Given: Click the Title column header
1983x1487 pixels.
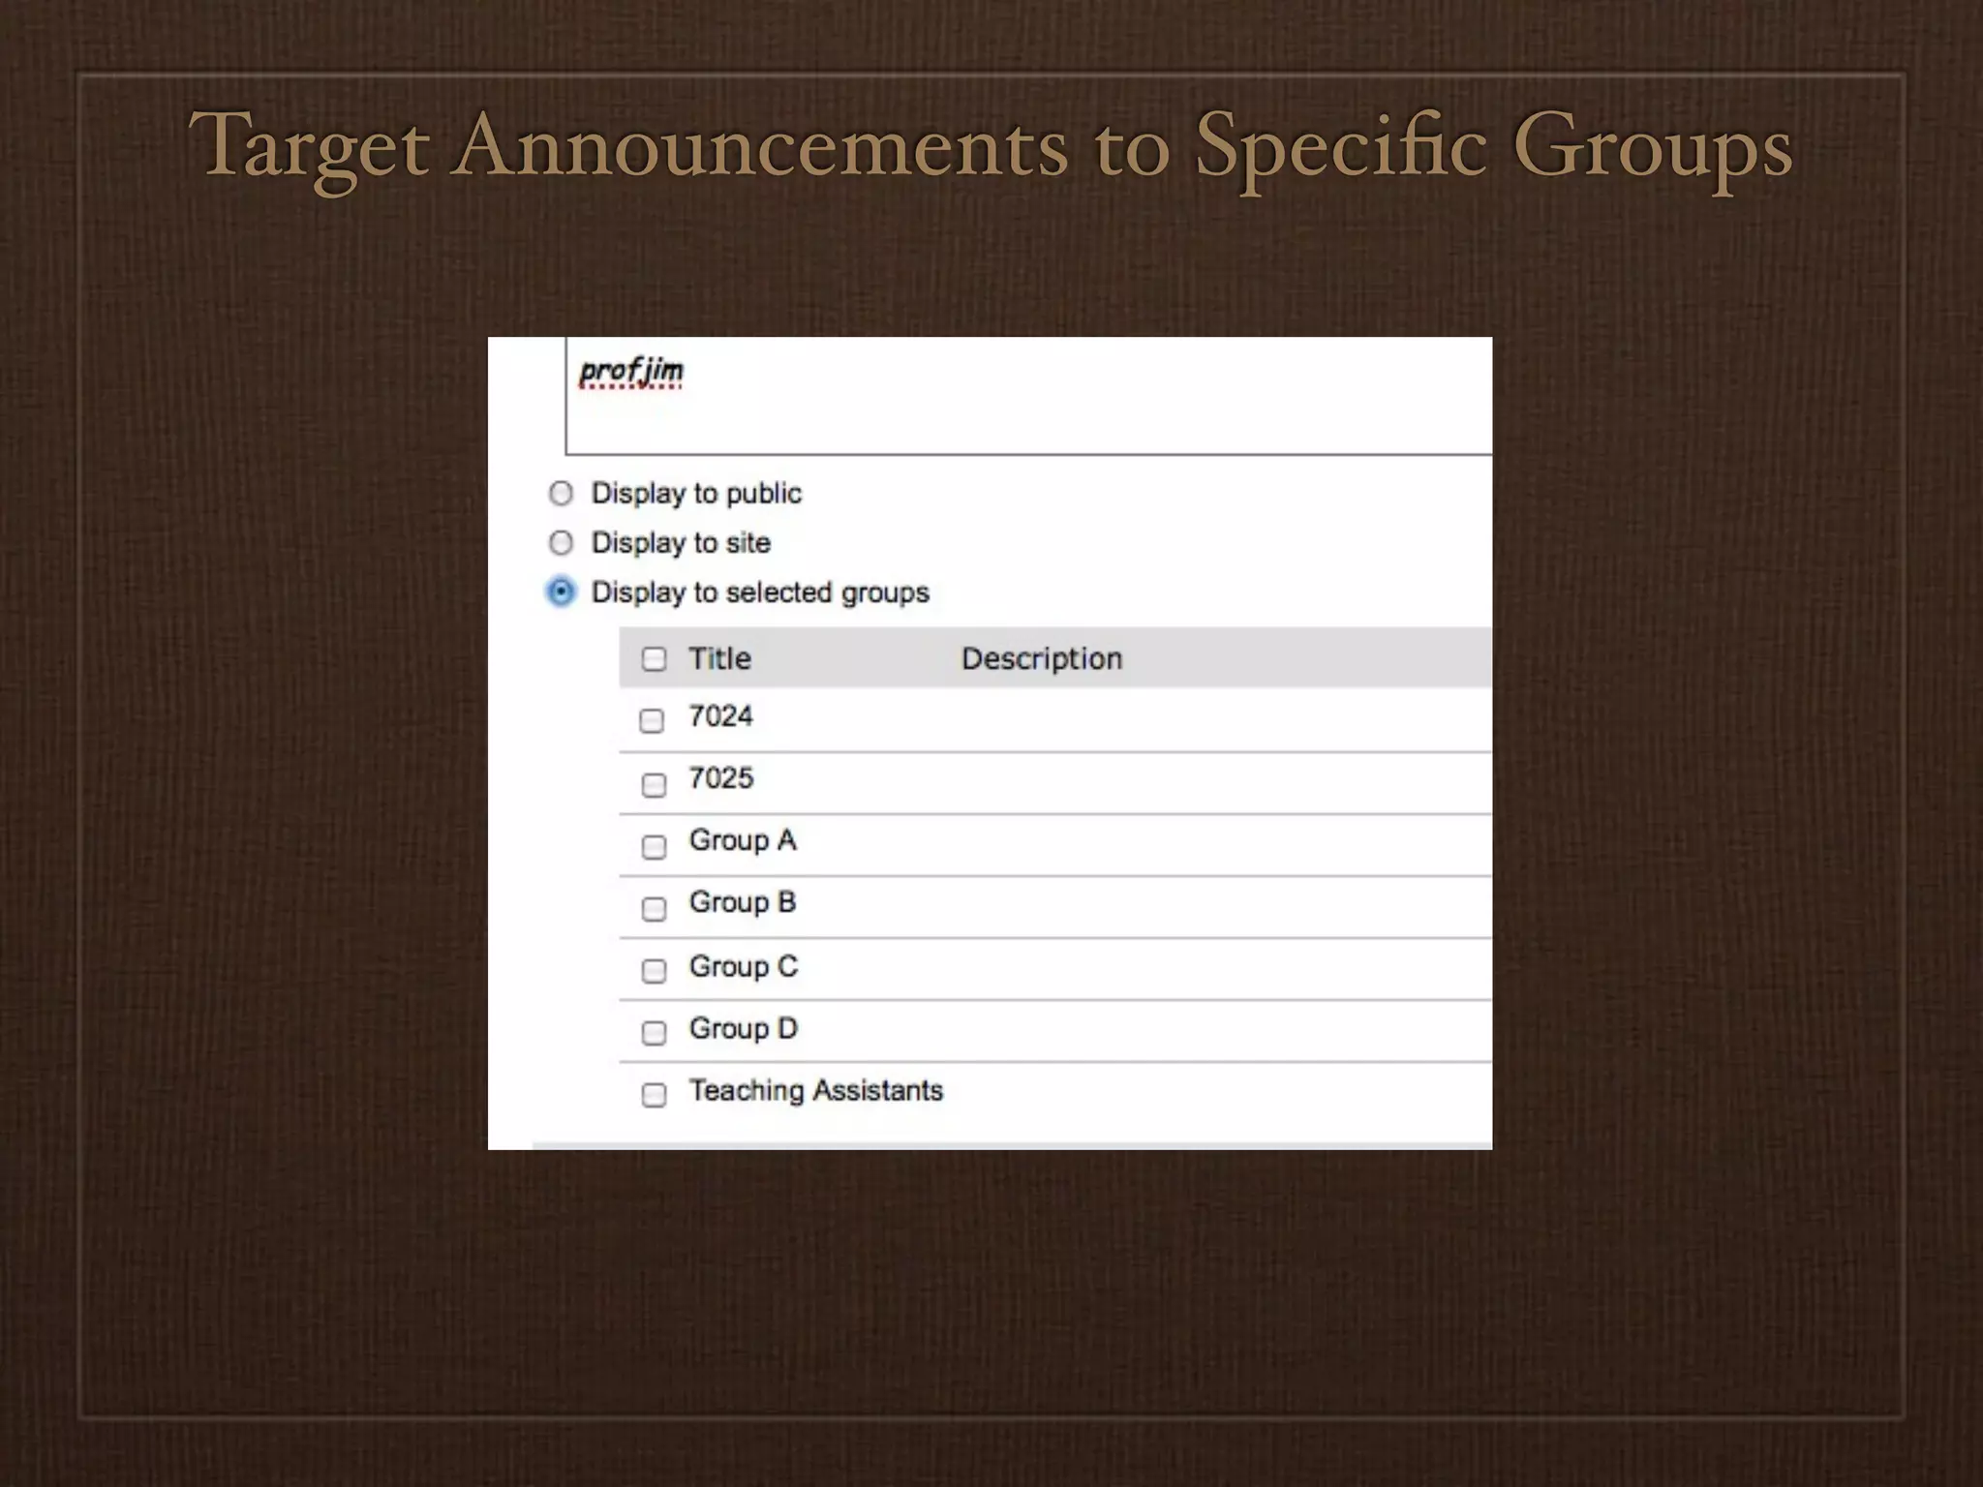Looking at the screenshot, I should 719,658.
